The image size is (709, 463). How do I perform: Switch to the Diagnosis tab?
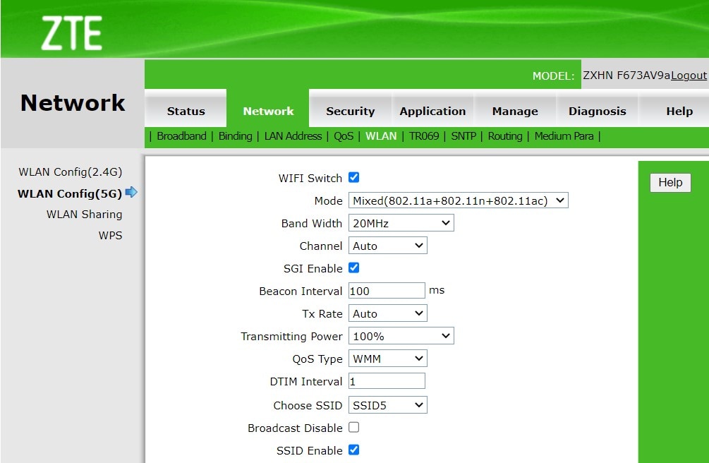(x=598, y=109)
